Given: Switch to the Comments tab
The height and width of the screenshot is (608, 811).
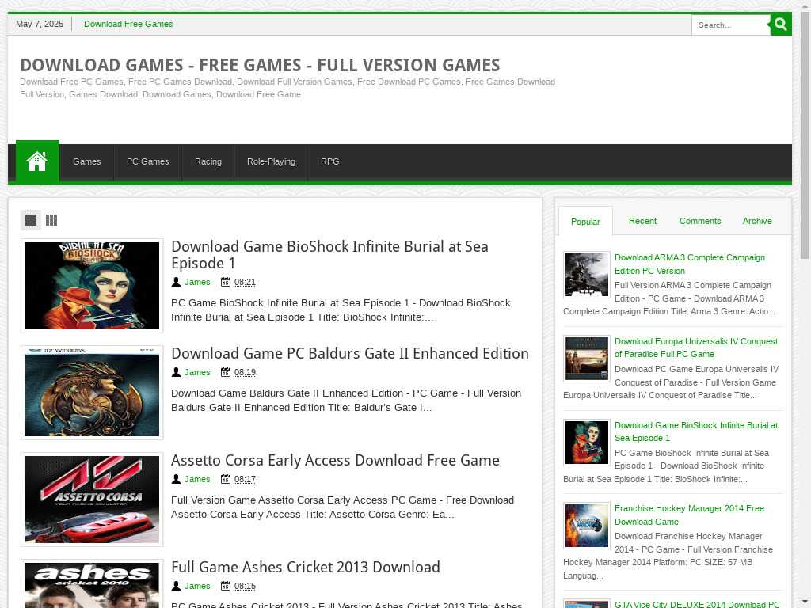Looking at the screenshot, I should coord(700,221).
